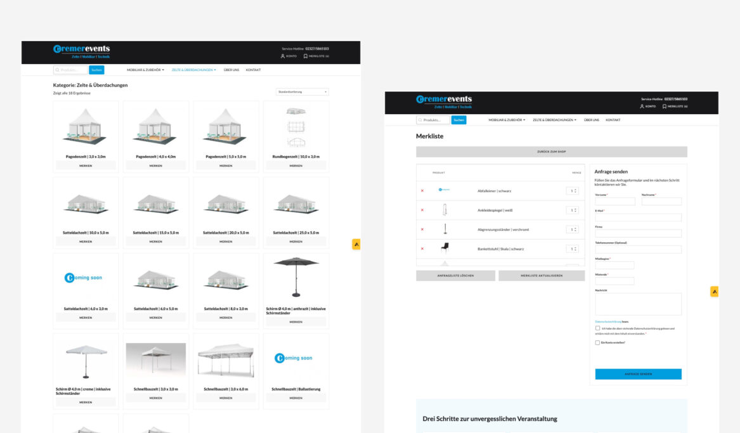Screen dimensions: 740x433
Task: Click Merken under Pagodenzelt 3,0 x 3,0m
Action: click(x=86, y=165)
